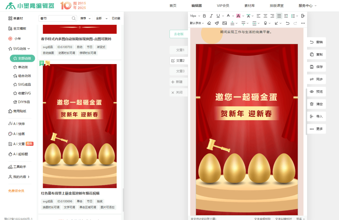The width and height of the screenshot is (339, 220).
Task: Insert image using the picture icon
Action: [225, 23]
